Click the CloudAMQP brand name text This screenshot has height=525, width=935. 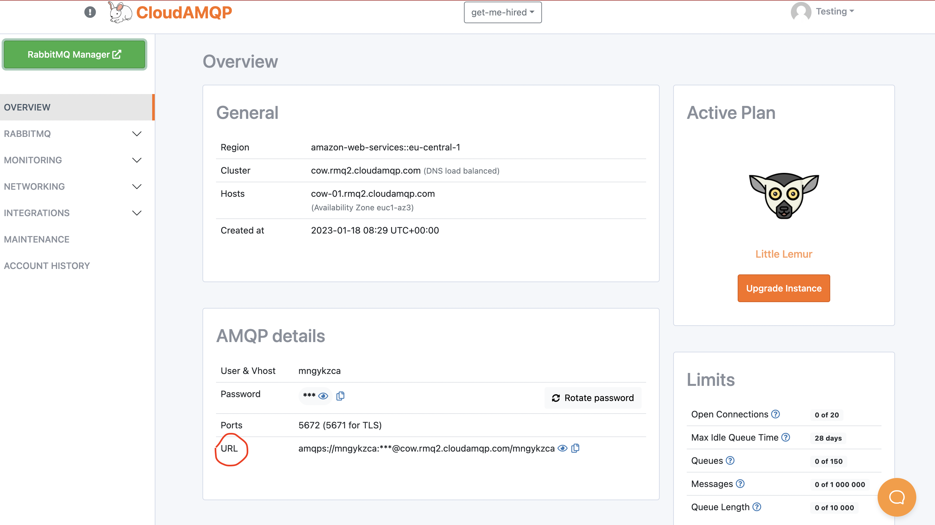coord(184,13)
